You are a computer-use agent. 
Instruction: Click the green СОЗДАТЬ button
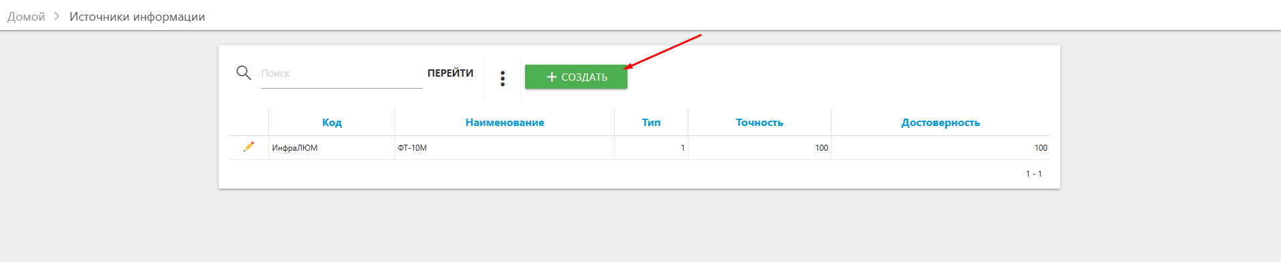pyautogui.click(x=576, y=77)
